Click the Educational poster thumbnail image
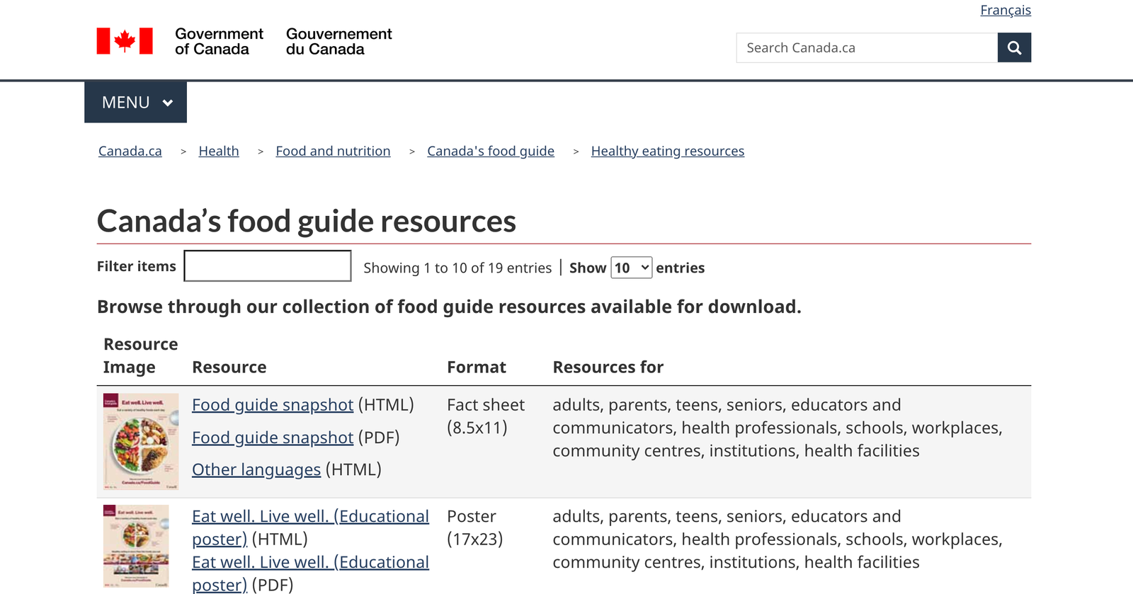The width and height of the screenshot is (1133, 594). 136,546
